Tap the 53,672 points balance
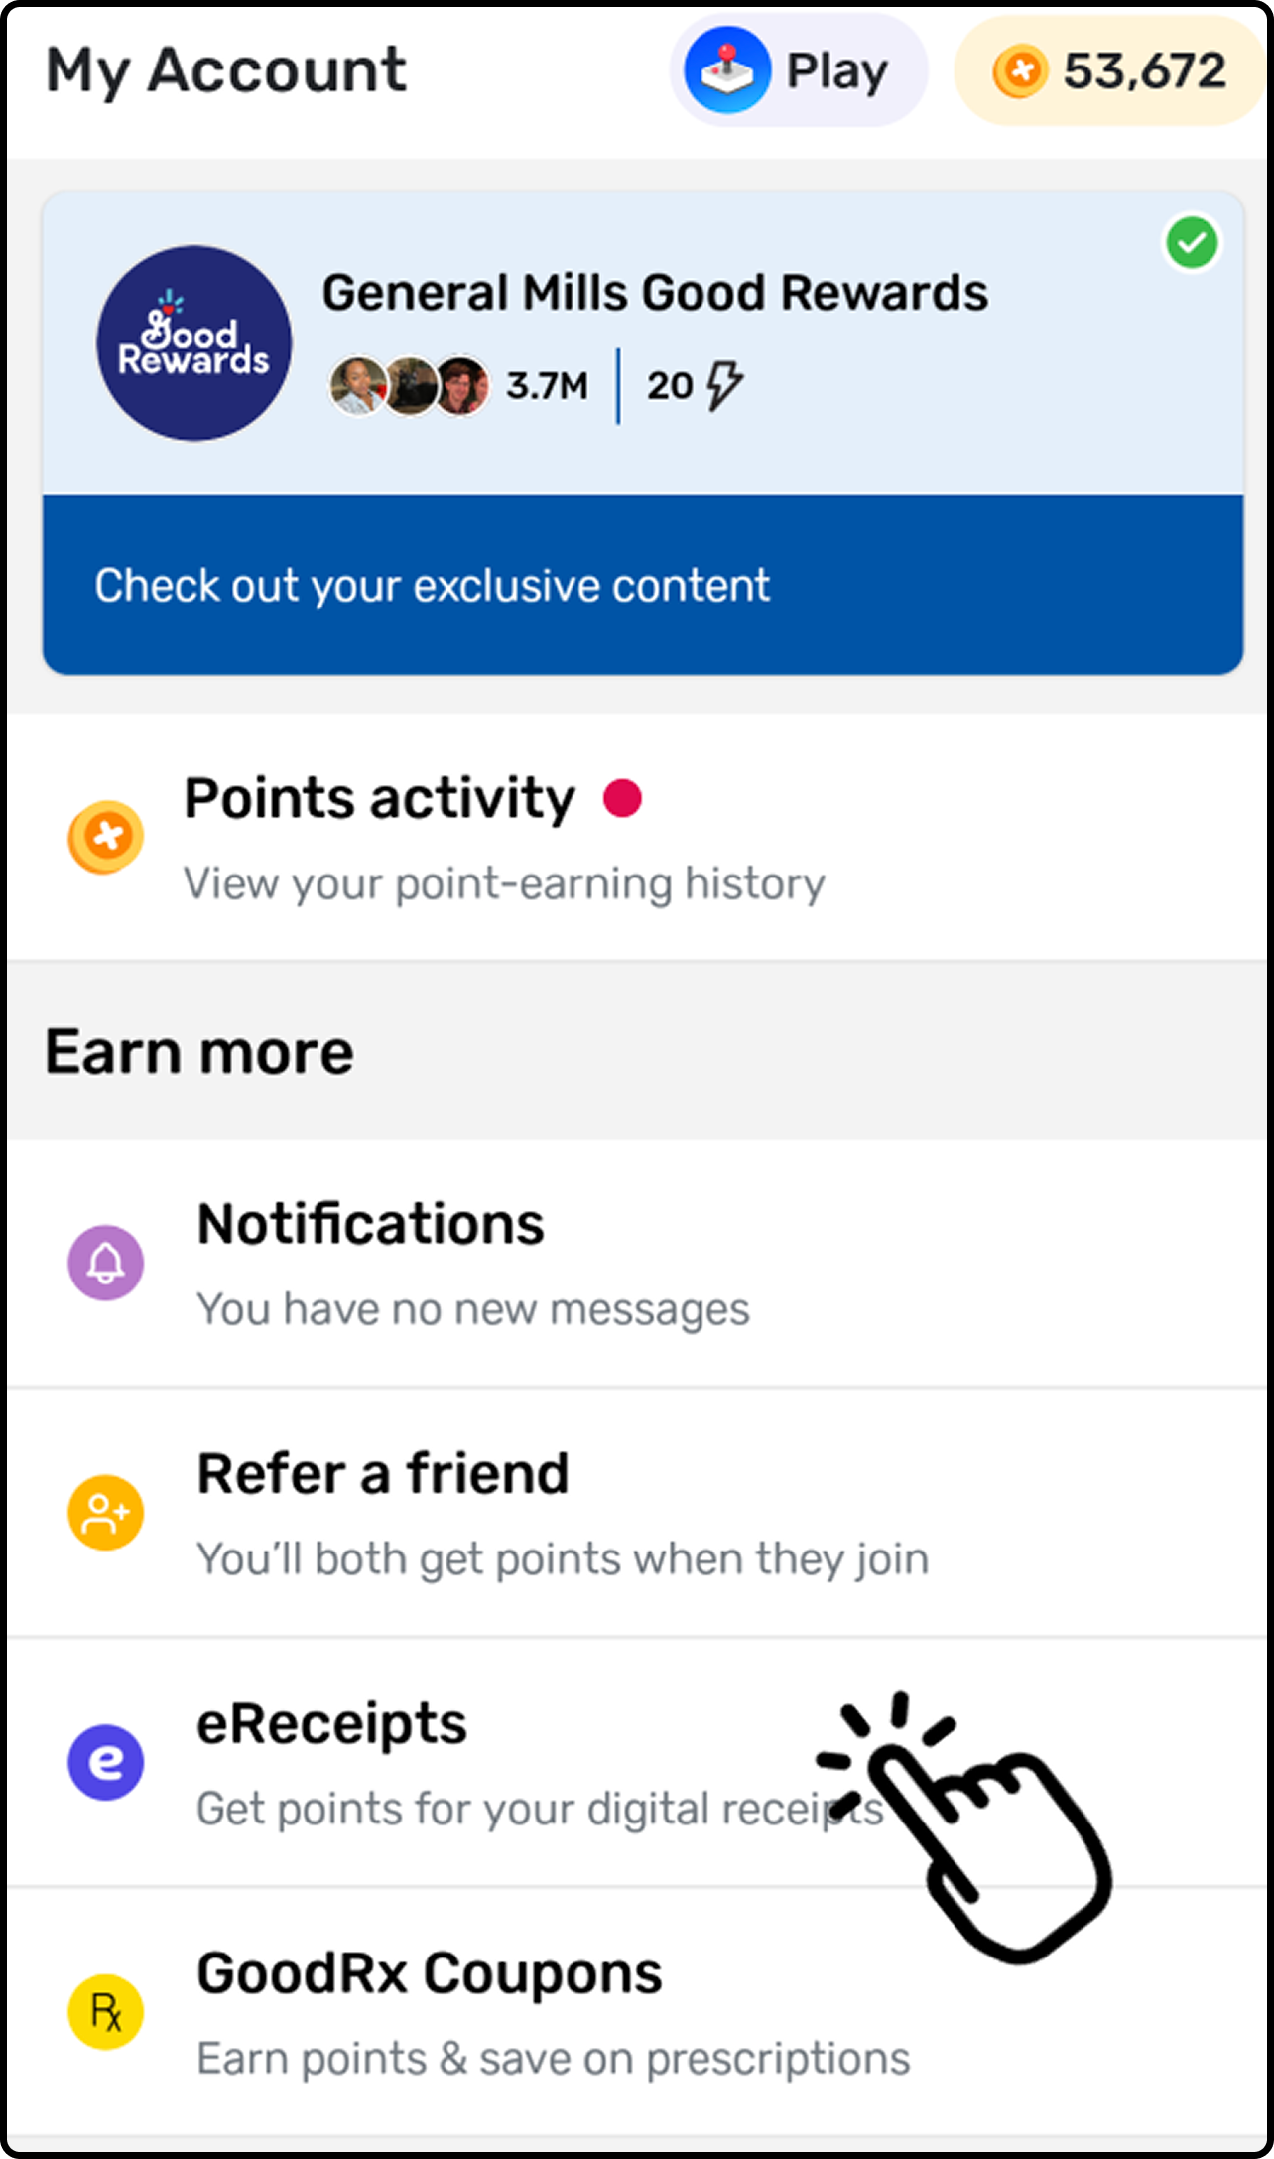1274x2159 pixels. (x=1144, y=71)
